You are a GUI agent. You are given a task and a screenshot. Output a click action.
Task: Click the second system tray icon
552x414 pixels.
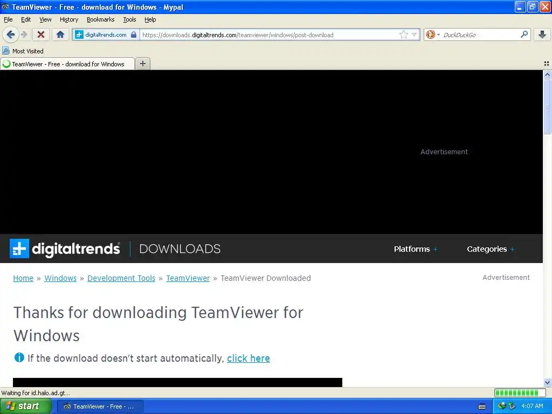click(x=512, y=406)
